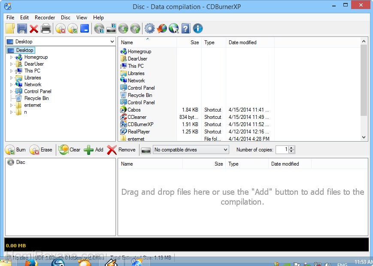Click the Burn button

pos(15,150)
